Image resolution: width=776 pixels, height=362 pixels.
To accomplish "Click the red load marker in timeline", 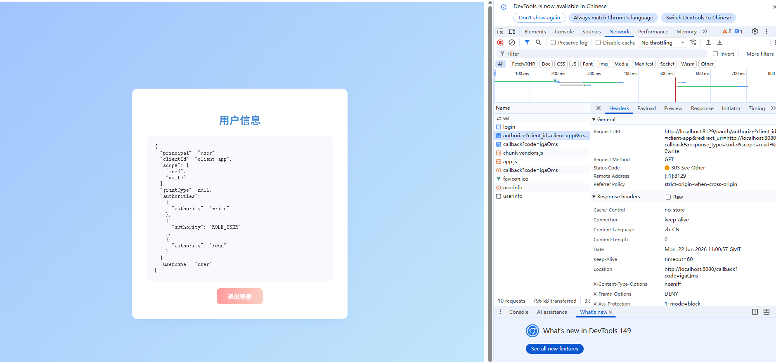I will (675, 89).
